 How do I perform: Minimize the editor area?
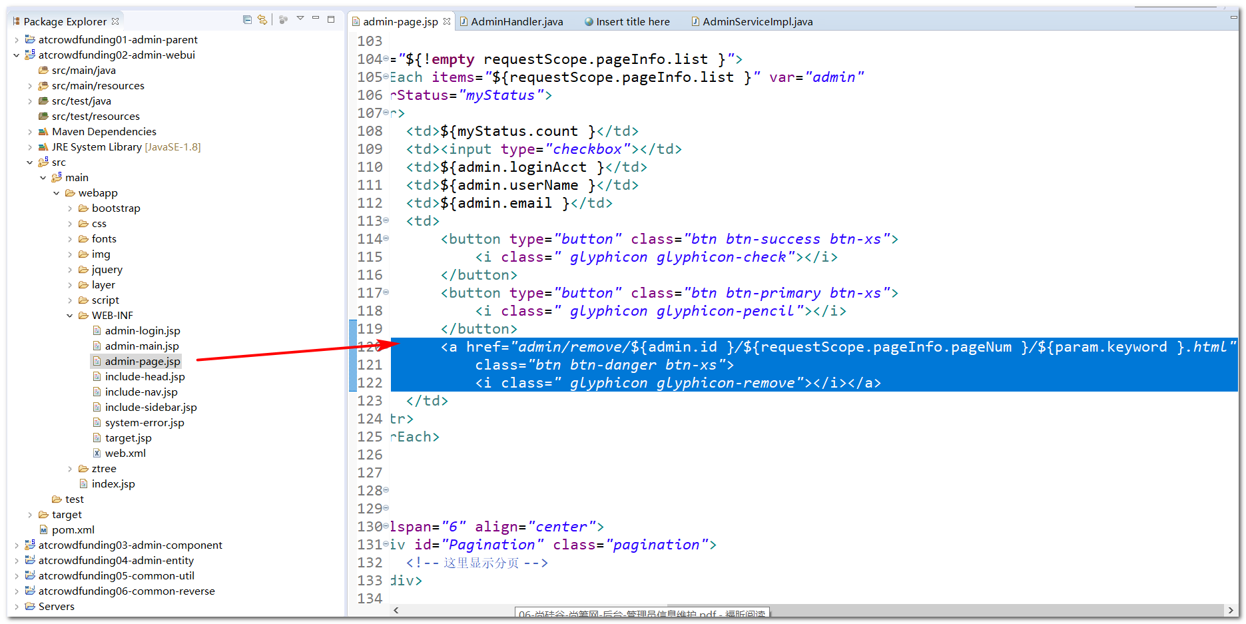(1233, 17)
